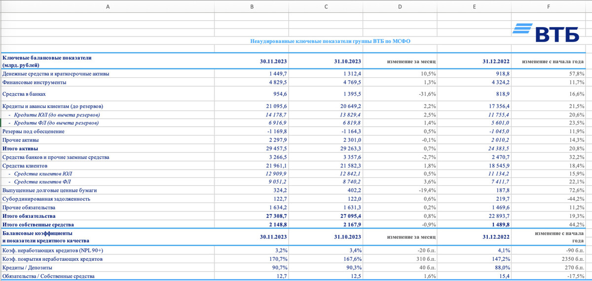592x281 pixels.
Task: Select column D header
Action: tap(401, 6)
